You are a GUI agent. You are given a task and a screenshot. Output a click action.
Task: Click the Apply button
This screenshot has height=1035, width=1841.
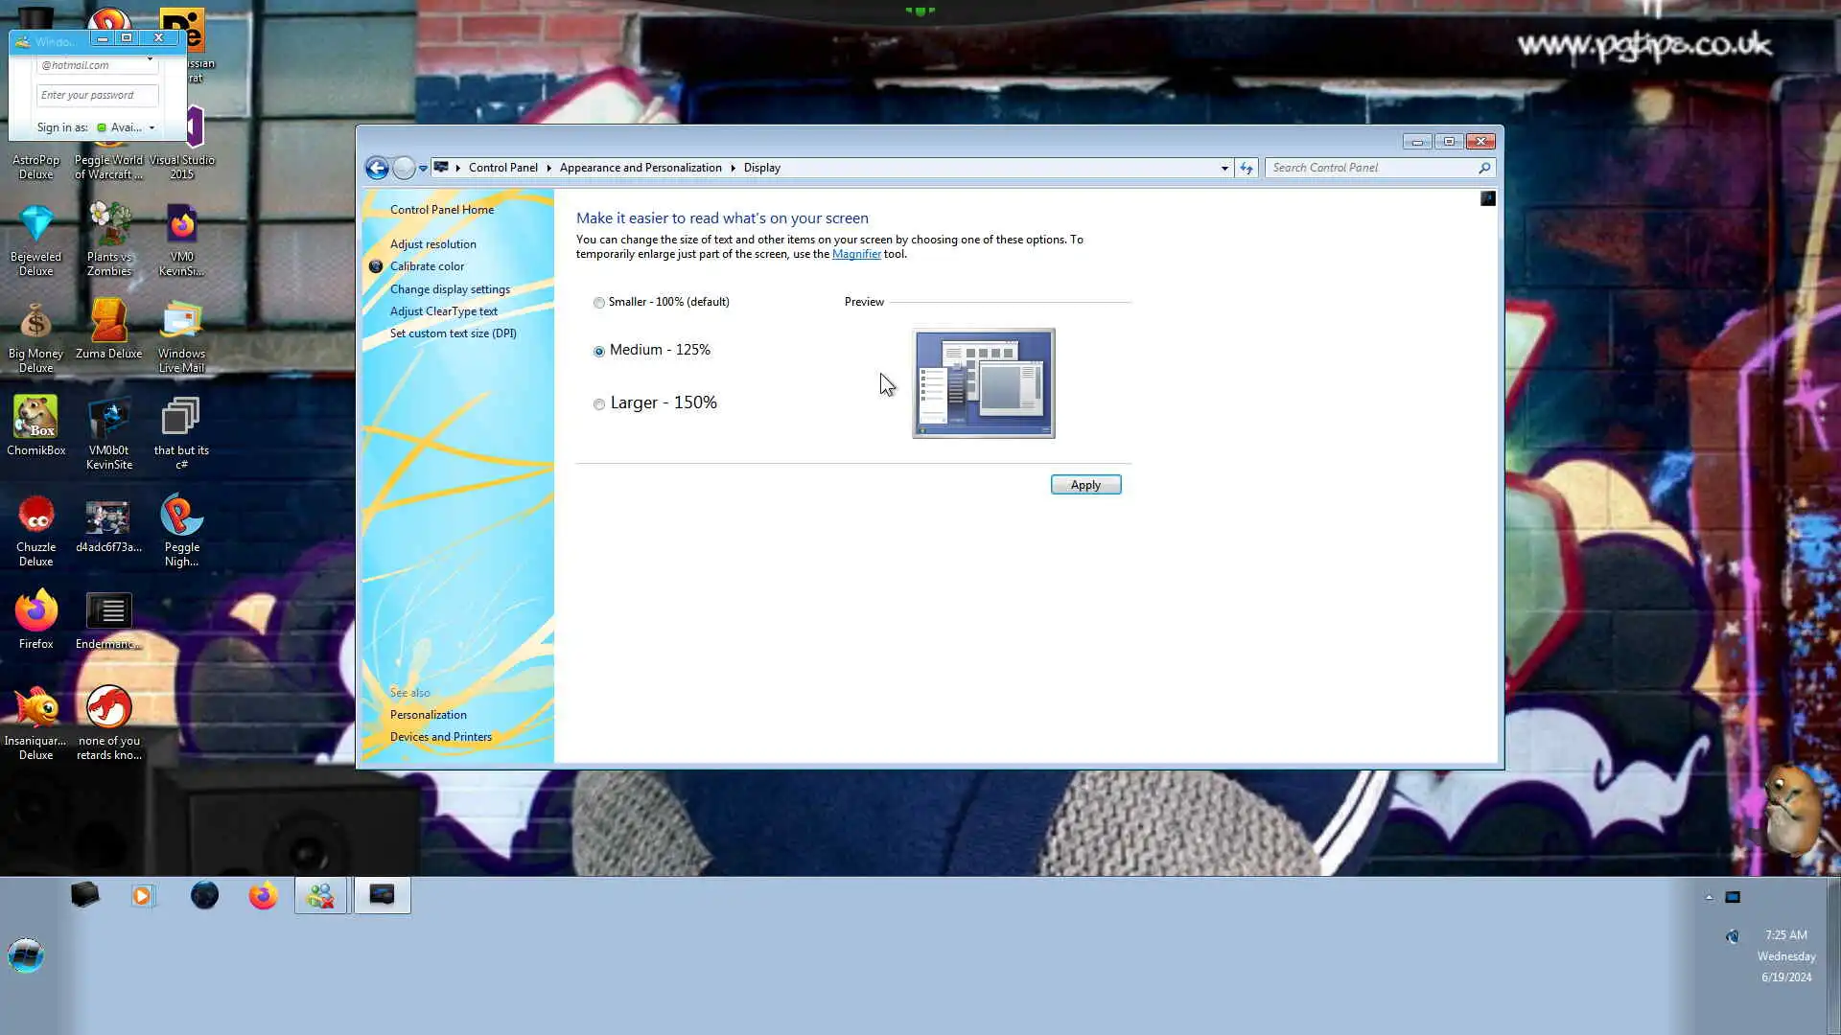tap(1085, 485)
